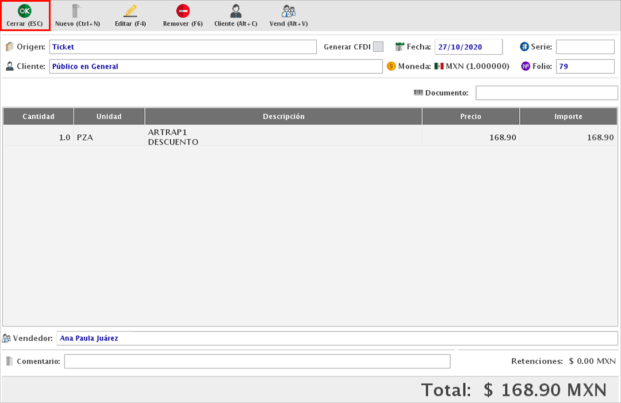621x403 pixels.
Task: Click the Vendedor field Ana Paula Juárez
Action: (337, 338)
